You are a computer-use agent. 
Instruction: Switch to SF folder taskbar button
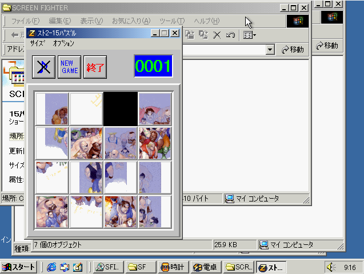(141, 267)
